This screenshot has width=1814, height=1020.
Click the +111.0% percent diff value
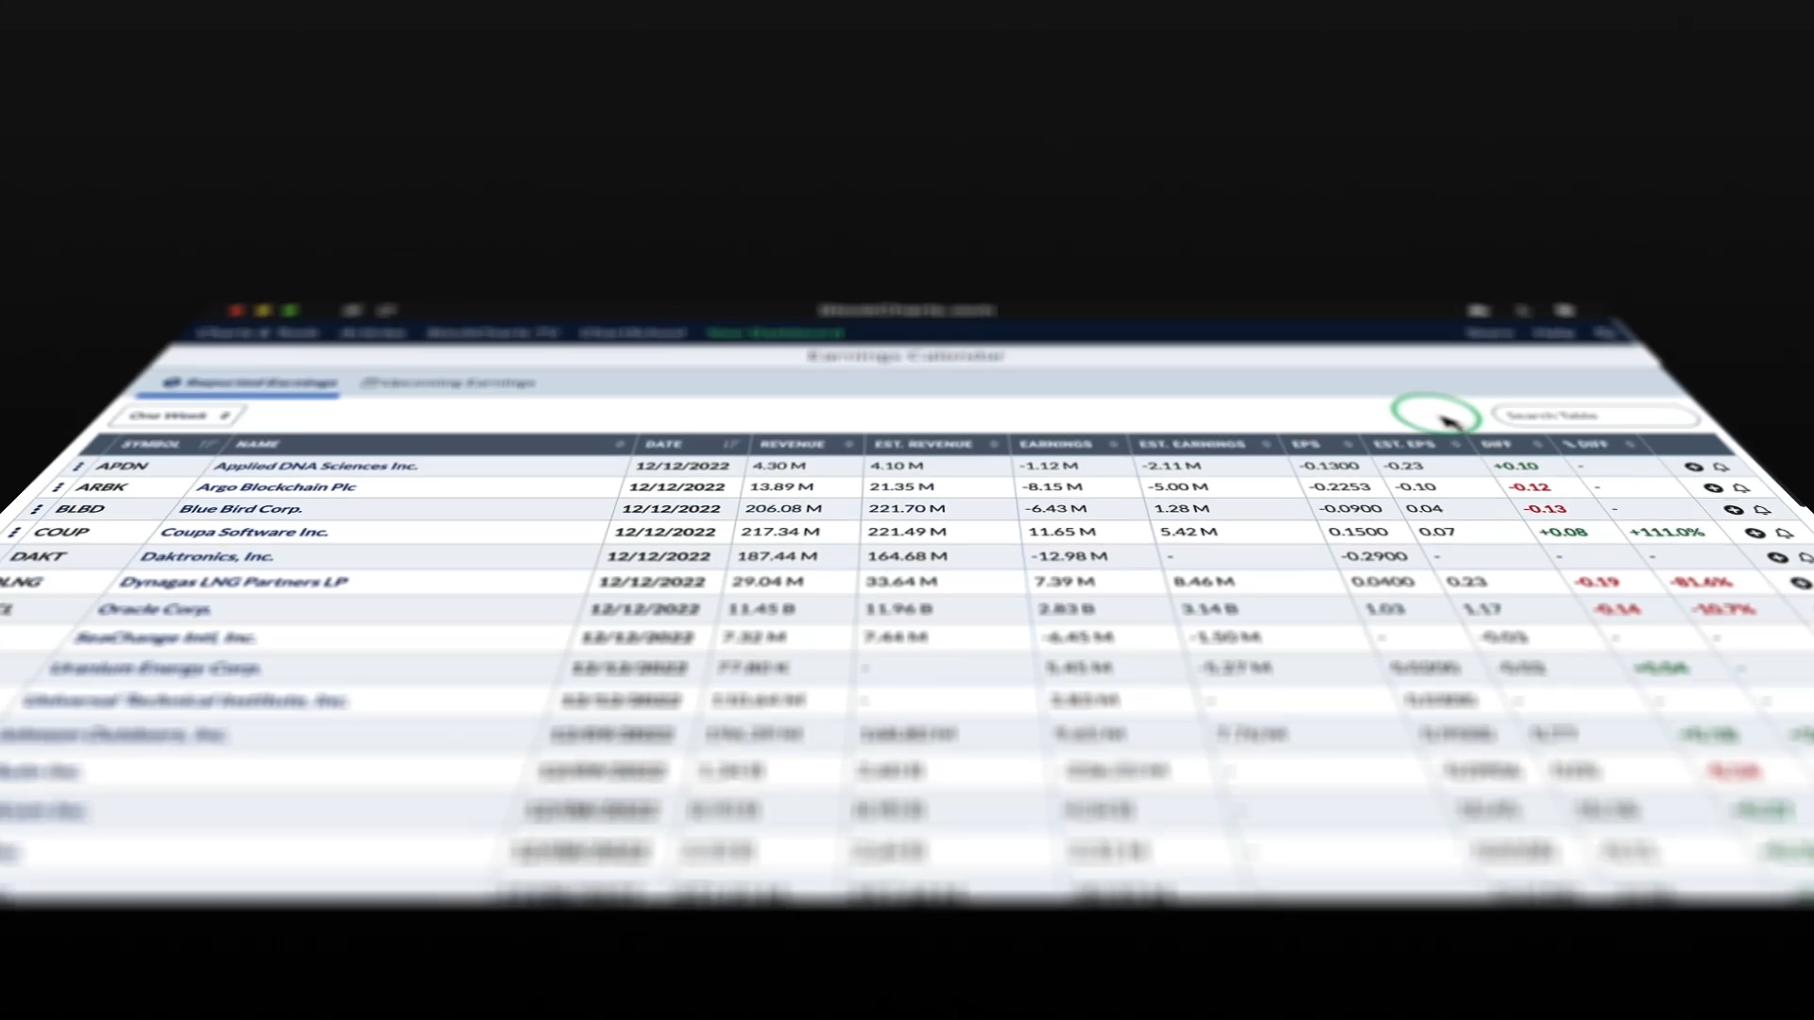click(x=1668, y=533)
